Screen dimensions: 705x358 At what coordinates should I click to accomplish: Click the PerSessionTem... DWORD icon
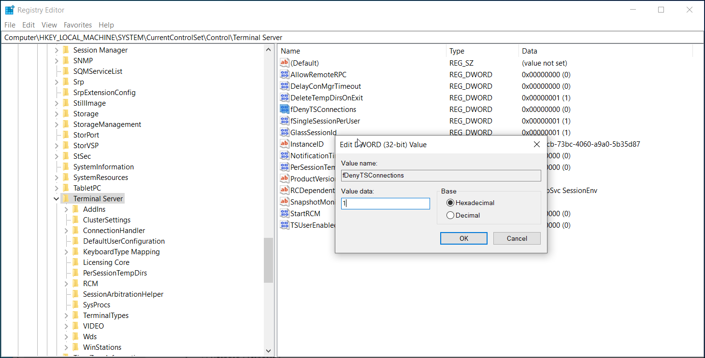(x=285, y=167)
